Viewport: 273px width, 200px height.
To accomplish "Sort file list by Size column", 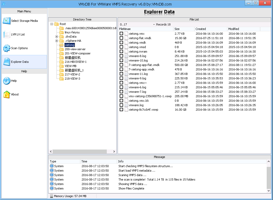I will [184, 29].
